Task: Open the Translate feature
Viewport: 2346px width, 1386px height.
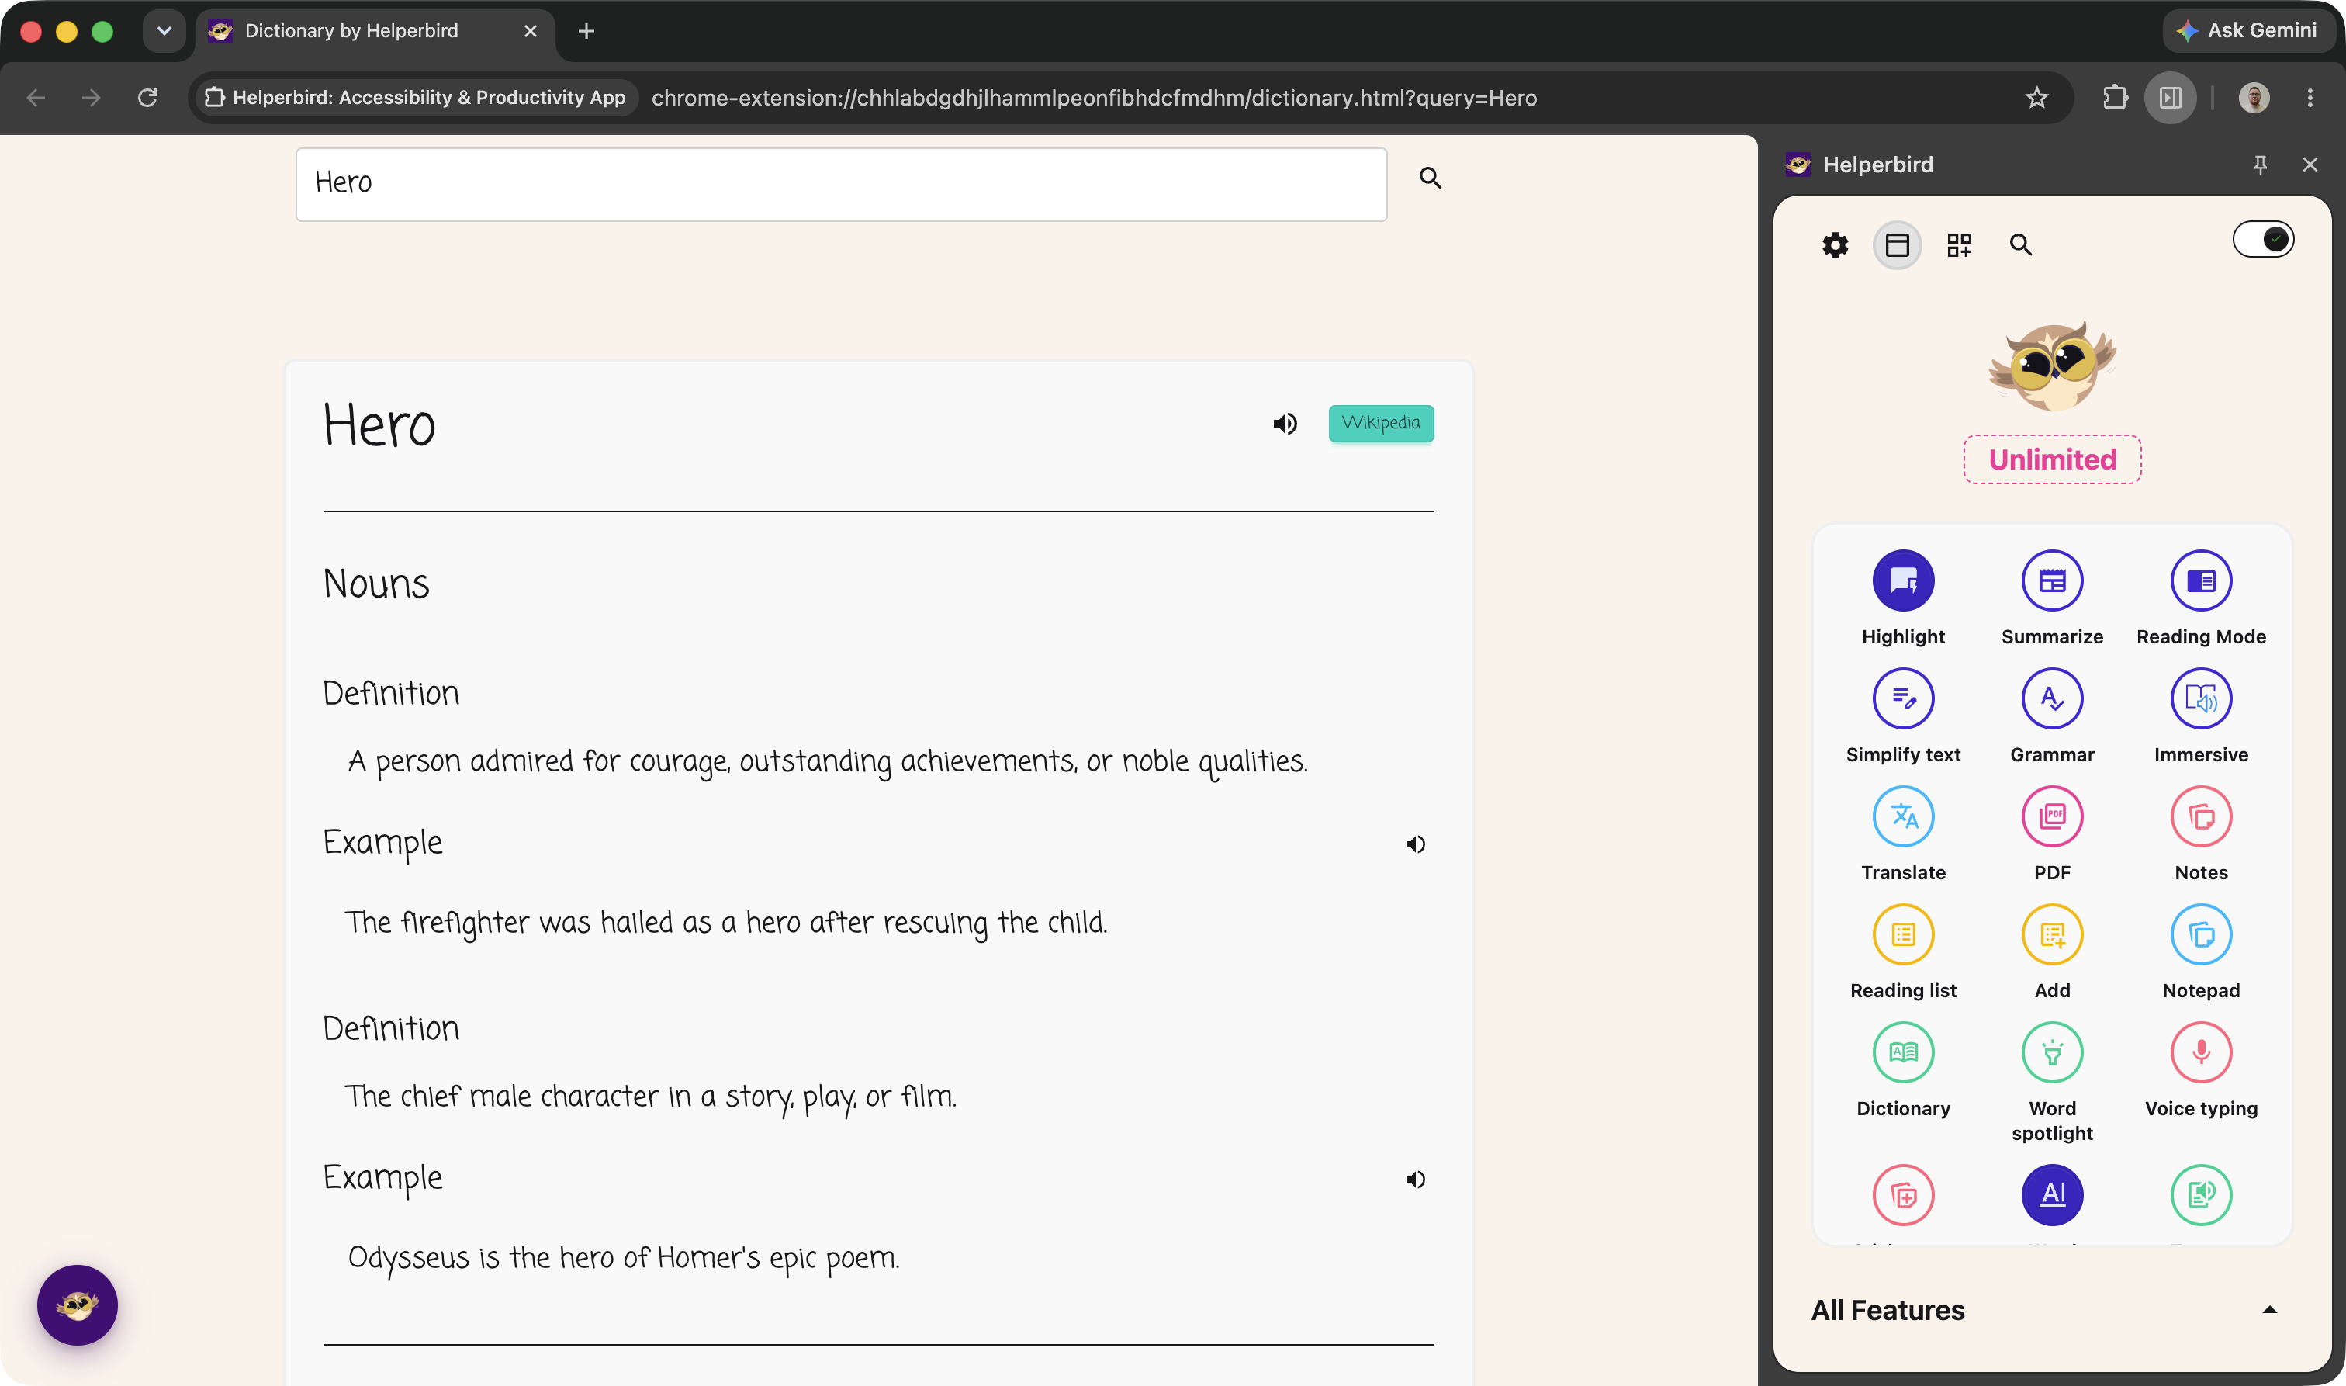Action: click(1902, 816)
